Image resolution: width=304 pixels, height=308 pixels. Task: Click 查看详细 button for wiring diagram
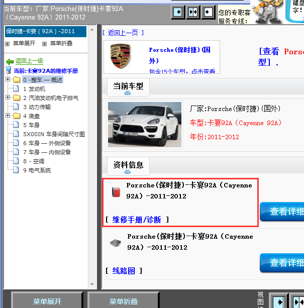coord(282,263)
